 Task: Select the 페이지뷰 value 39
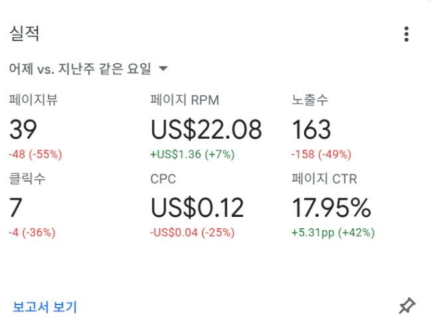(23, 130)
